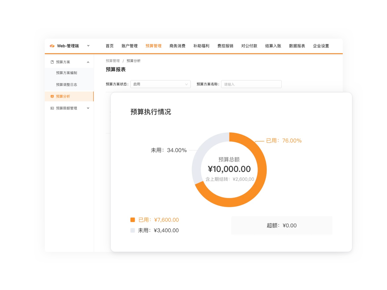The width and height of the screenshot is (387, 290).
Task: Expand the 预算限额管理 sidebar section
Action: click(88, 108)
